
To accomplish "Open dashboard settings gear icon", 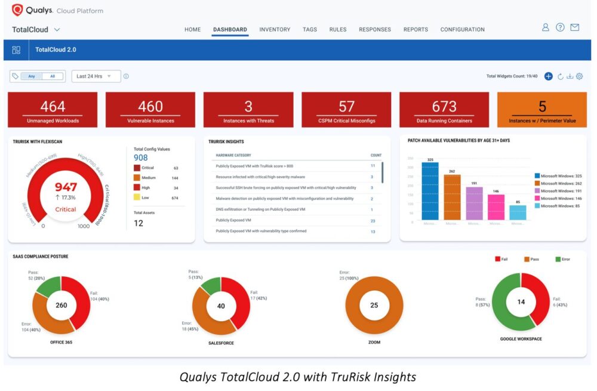I will pyautogui.click(x=579, y=76).
